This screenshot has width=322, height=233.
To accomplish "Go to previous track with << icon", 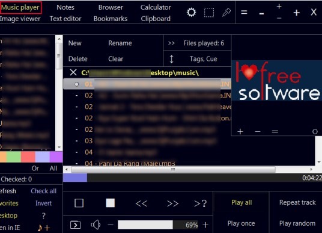I will coord(141,203).
